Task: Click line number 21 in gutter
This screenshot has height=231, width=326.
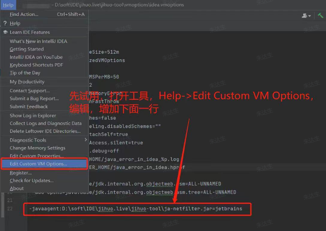Action: [x=10, y=200]
